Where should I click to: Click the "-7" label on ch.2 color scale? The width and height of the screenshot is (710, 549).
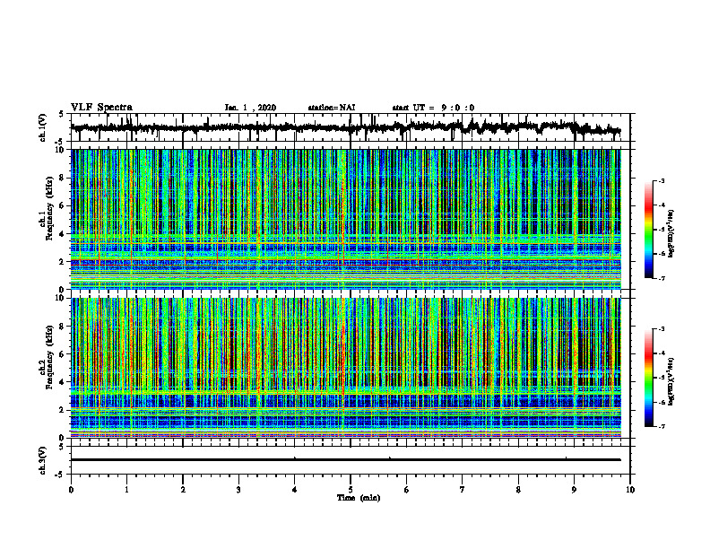tap(661, 427)
